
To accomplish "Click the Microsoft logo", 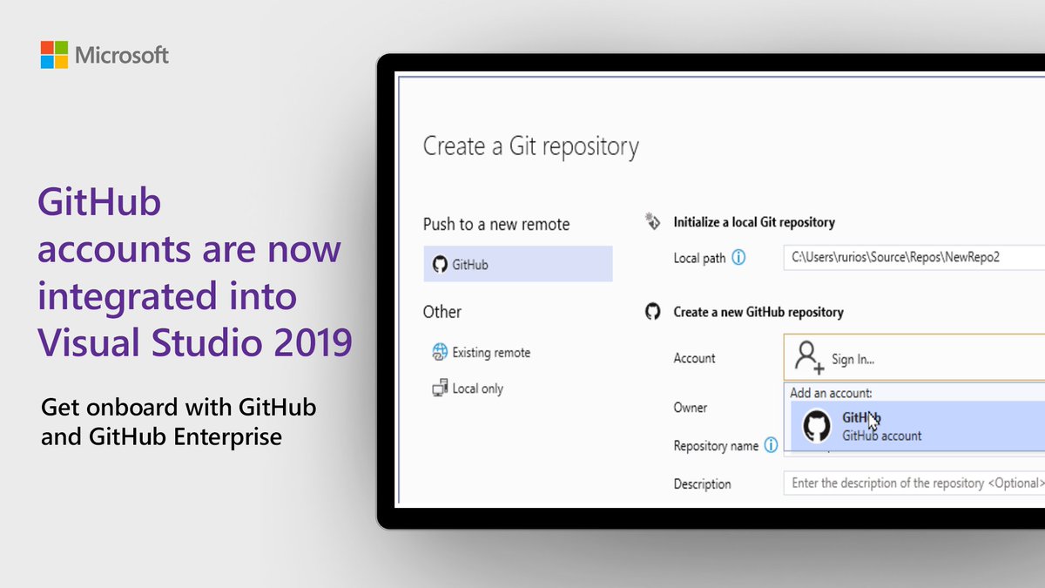I will click(104, 55).
